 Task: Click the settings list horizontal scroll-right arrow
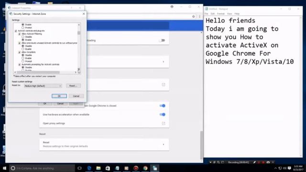pos(76,72)
